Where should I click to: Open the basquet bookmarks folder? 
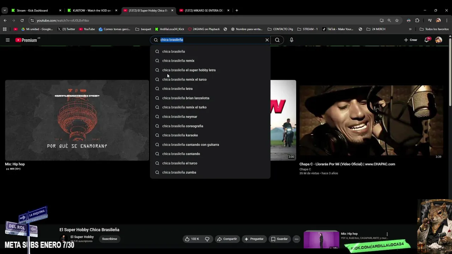pyautogui.click(x=143, y=29)
